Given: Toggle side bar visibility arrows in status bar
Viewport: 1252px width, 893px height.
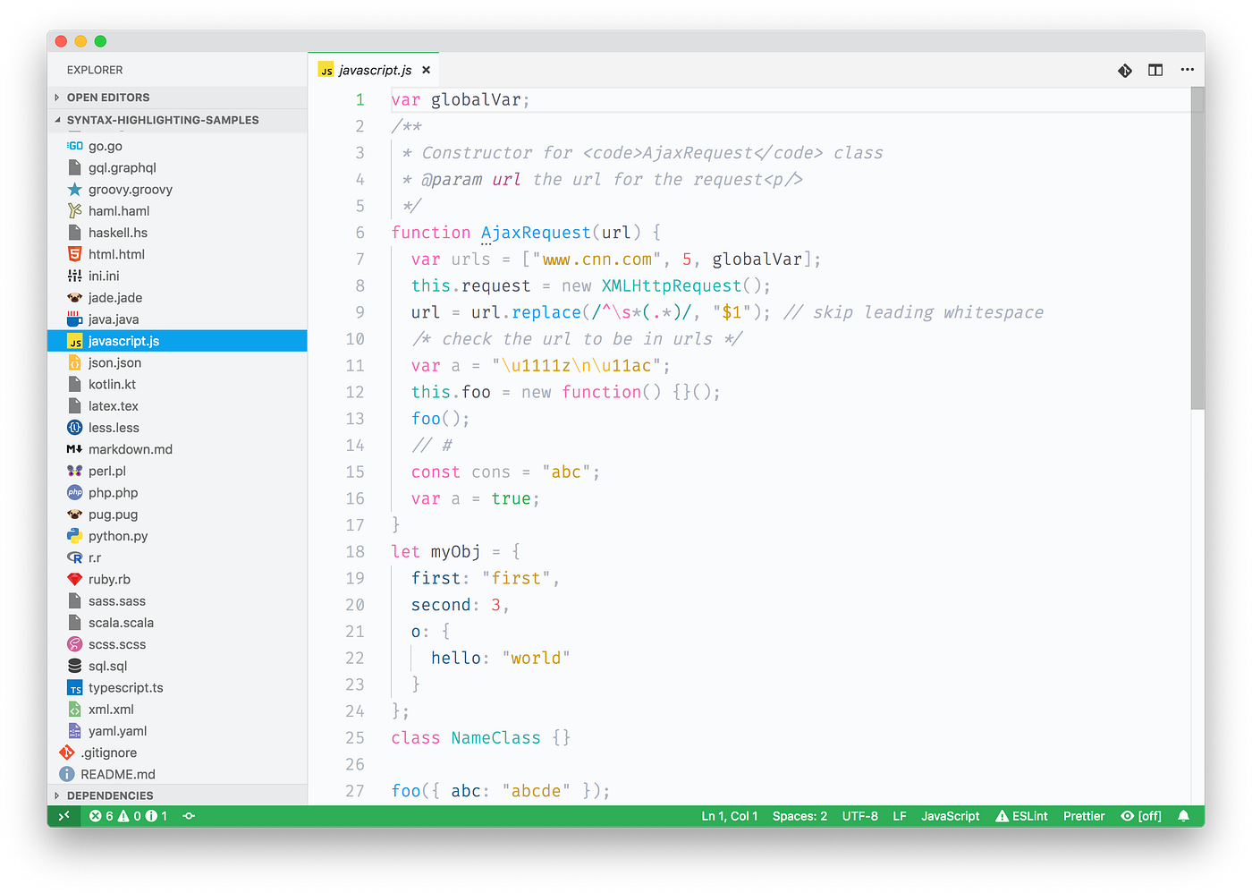Looking at the screenshot, I should coord(64,815).
